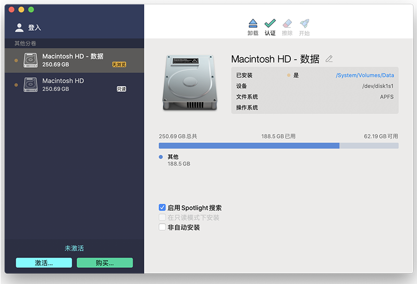Click the 购买... button
Image resolution: width=417 pixels, height=284 pixels.
(x=105, y=263)
